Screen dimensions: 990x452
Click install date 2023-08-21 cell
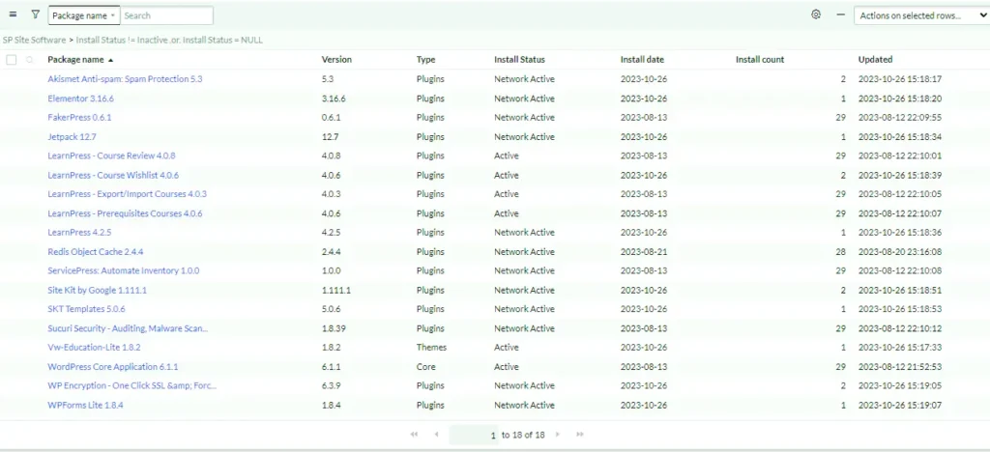[644, 252]
